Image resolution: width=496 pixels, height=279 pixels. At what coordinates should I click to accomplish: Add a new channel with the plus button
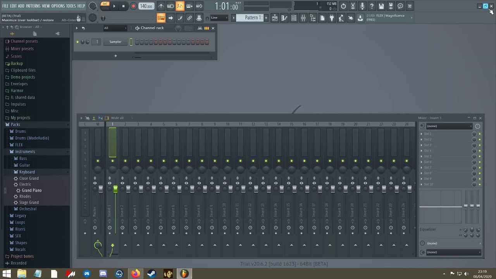[x=115, y=56]
